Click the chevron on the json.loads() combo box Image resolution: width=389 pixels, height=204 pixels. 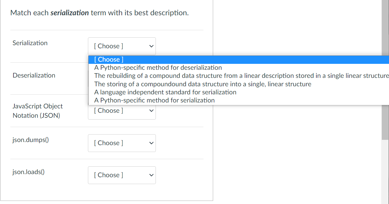151,175
